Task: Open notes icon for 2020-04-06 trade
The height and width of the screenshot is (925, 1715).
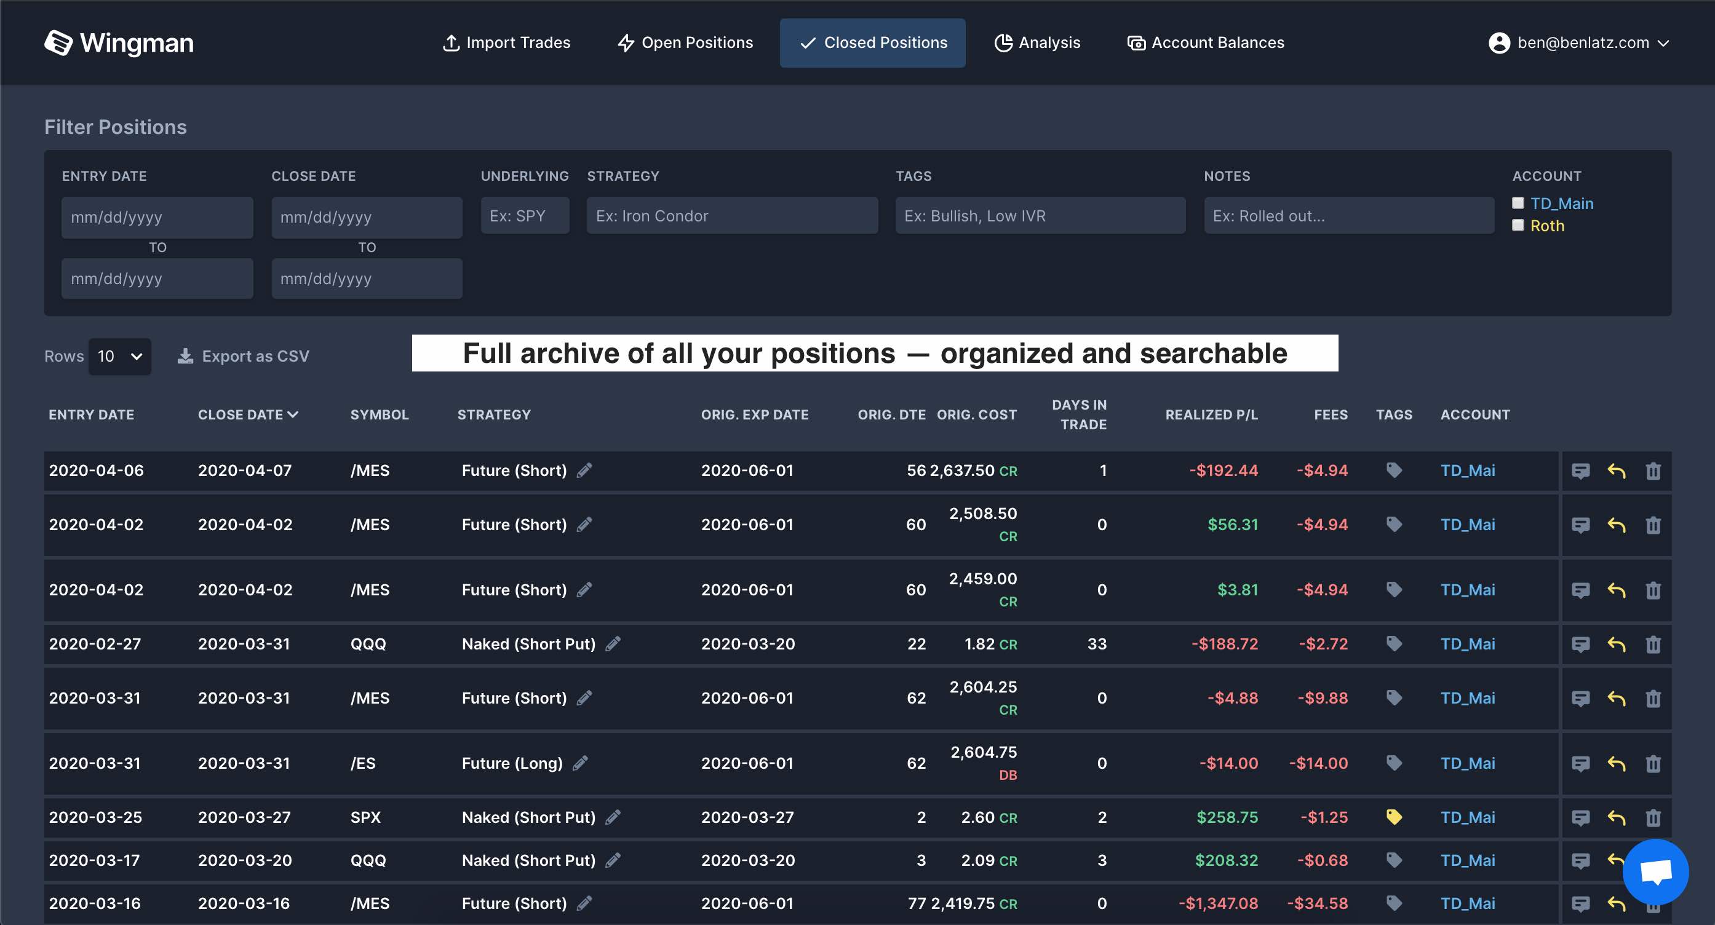Action: tap(1580, 471)
